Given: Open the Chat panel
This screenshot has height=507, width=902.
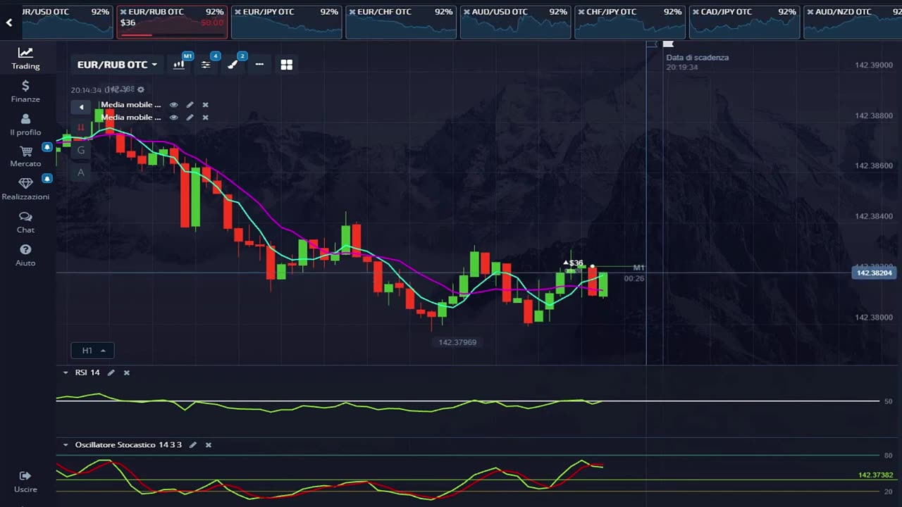Looking at the screenshot, I should point(25,223).
